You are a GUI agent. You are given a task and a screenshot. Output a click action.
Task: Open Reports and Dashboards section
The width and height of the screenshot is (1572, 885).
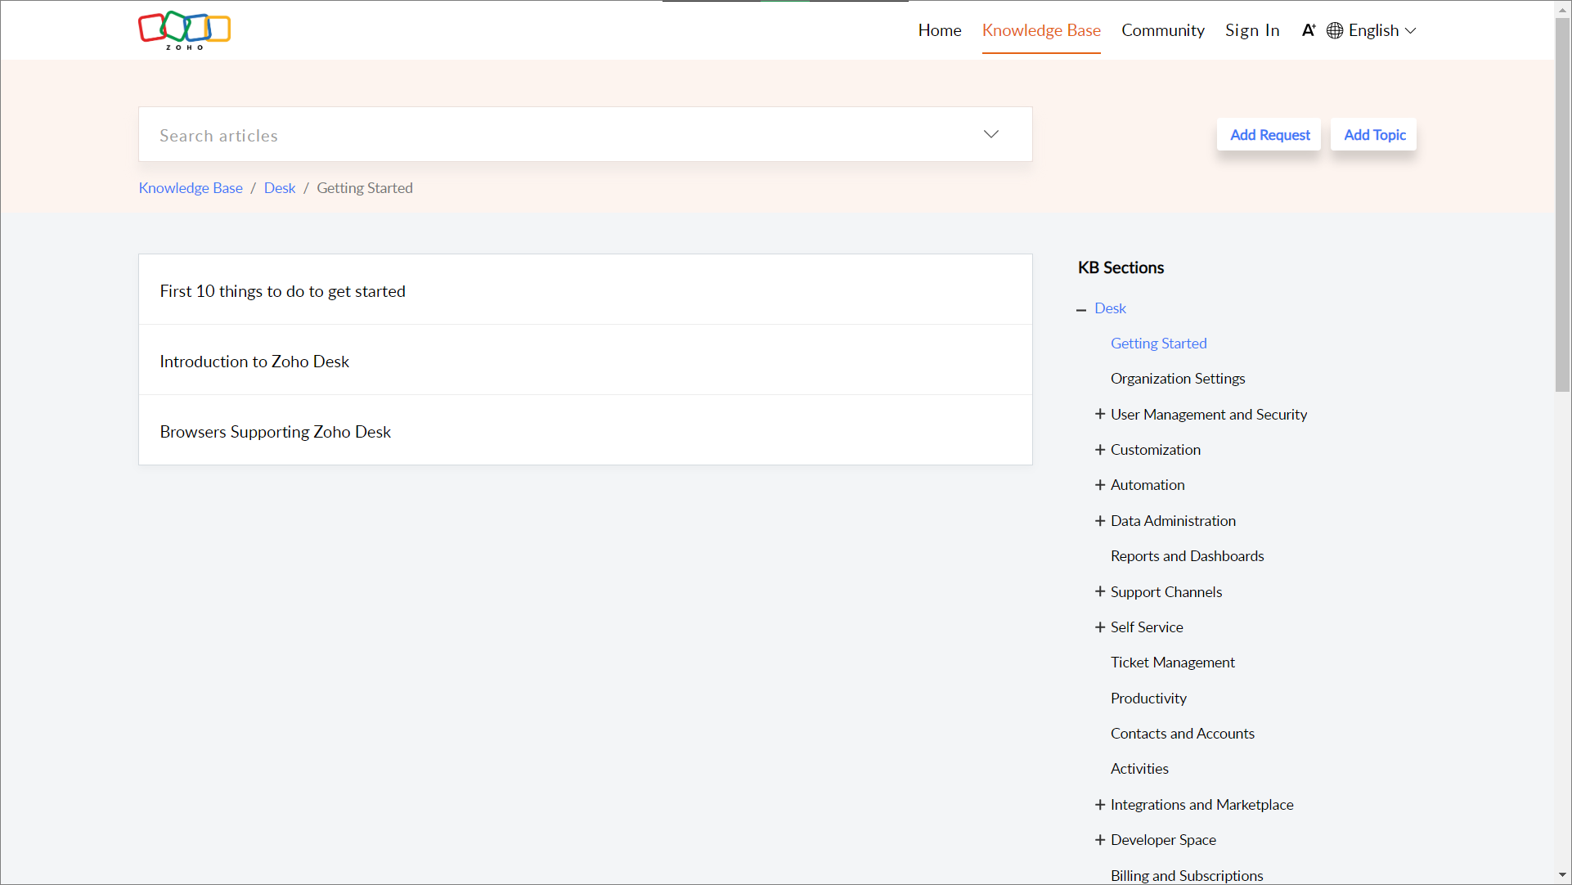coord(1187,556)
